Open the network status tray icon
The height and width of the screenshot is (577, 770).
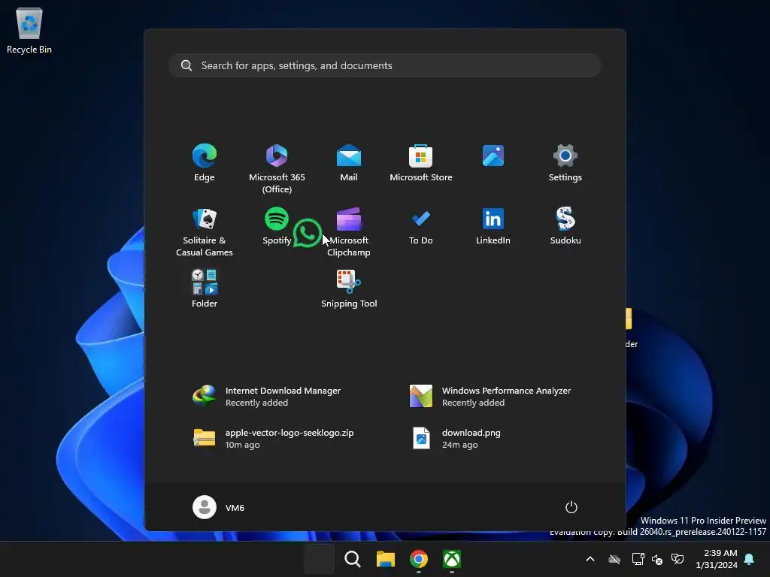pyautogui.click(x=638, y=559)
